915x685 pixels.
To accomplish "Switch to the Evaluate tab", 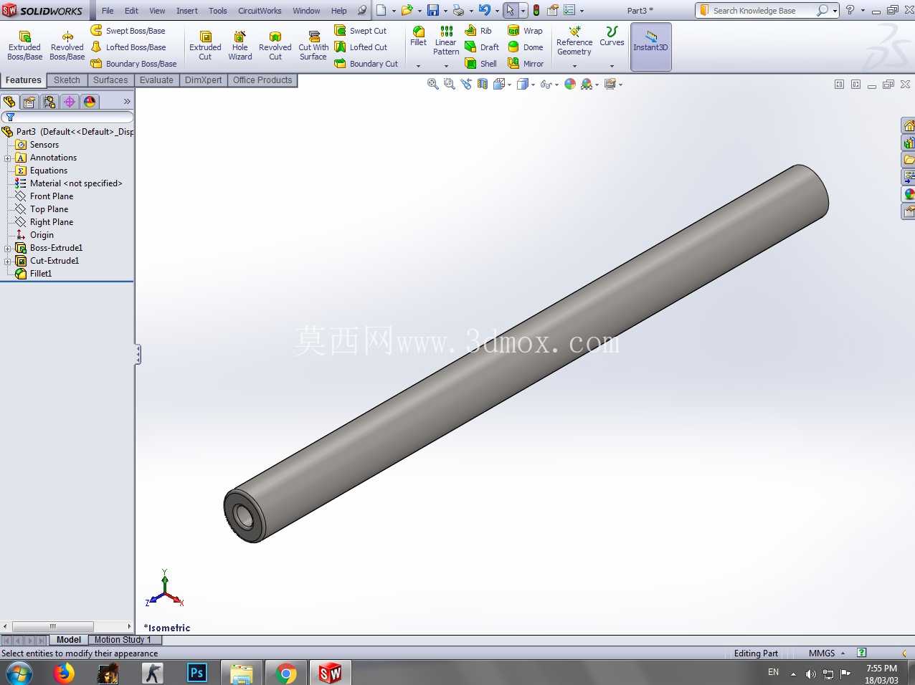I will click(x=156, y=80).
